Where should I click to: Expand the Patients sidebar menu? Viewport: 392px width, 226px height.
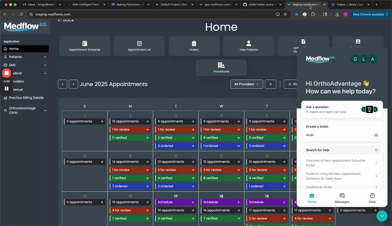point(25,57)
